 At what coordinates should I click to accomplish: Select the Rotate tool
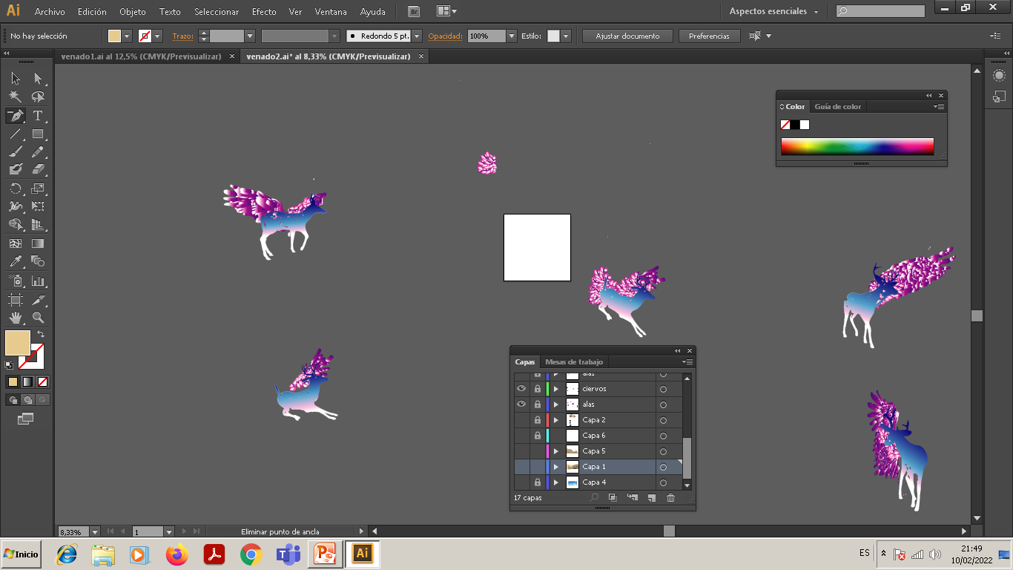click(16, 189)
